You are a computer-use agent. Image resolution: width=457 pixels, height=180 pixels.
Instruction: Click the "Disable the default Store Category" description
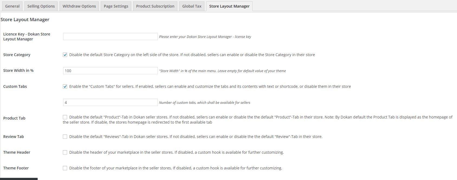[x=192, y=55]
